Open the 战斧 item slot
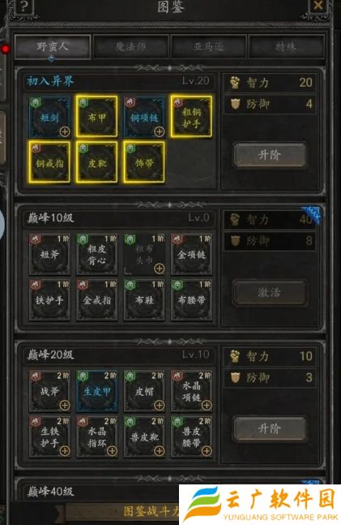341x525 pixels. tap(49, 391)
